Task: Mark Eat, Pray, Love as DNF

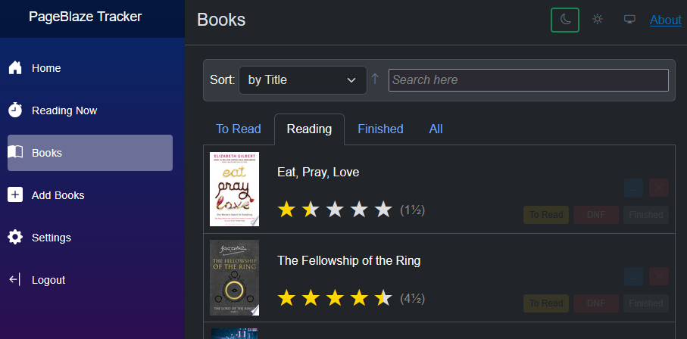Action: tap(595, 215)
